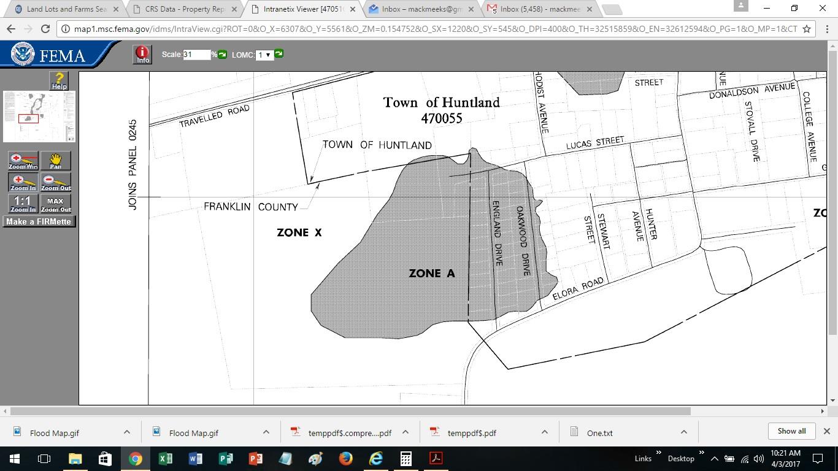Viewport: 838px width, 471px height.
Task: Click Make a FIRMette button
Action: point(39,221)
